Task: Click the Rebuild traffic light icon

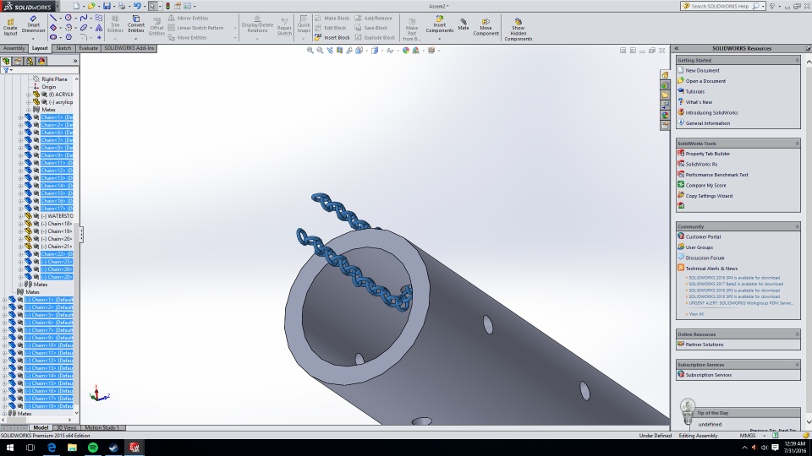Action: point(167,6)
